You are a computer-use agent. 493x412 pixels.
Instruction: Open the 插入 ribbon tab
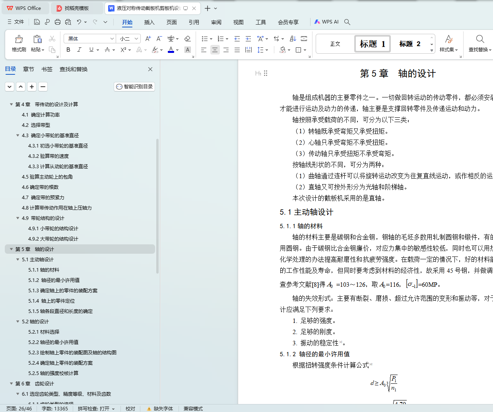tap(149, 22)
